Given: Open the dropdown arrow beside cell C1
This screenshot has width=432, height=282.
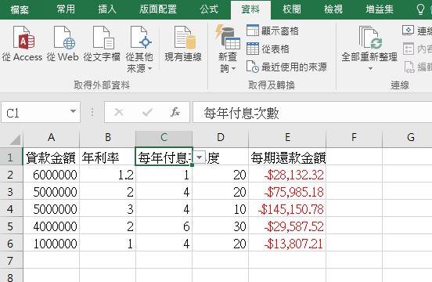Looking at the screenshot, I should click(x=200, y=157).
